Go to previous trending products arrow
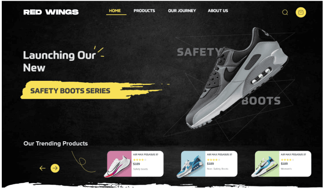The height and width of the screenshot is (191, 323). point(43,168)
